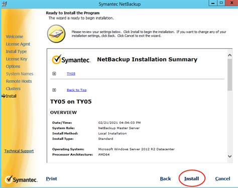Image resolution: width=238 pixels, height=188 pixels.
Task: Select the License Agmt step
Action: click(18, 44)
